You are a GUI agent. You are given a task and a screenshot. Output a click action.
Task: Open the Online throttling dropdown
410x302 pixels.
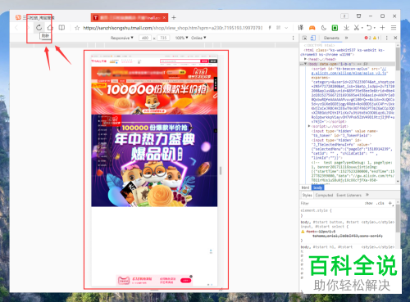click(x=198, y=38)
